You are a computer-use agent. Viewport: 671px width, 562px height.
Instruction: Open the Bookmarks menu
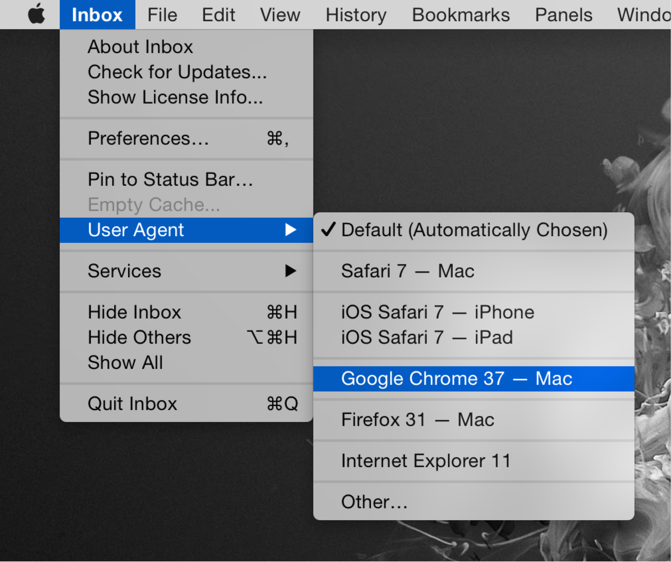(460, 15)
